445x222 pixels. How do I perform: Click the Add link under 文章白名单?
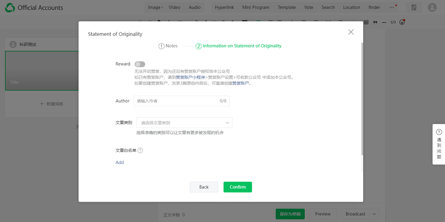click(119, 162)
